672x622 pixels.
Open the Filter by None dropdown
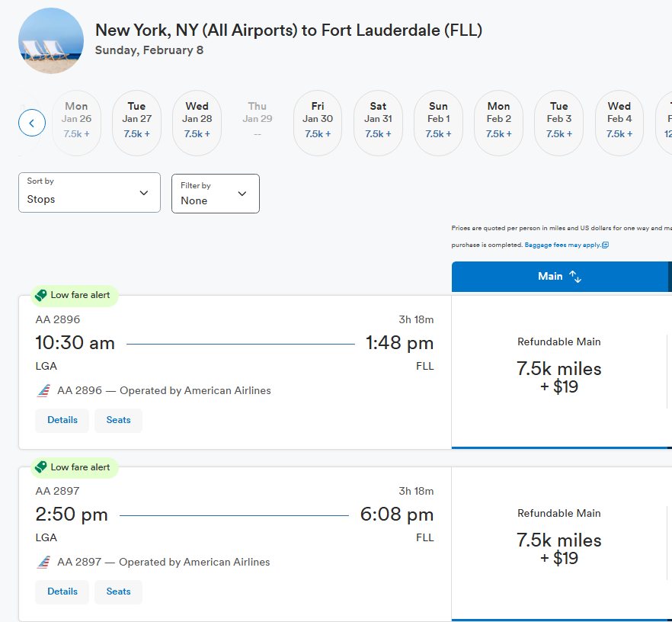click(x=216, y=194)
